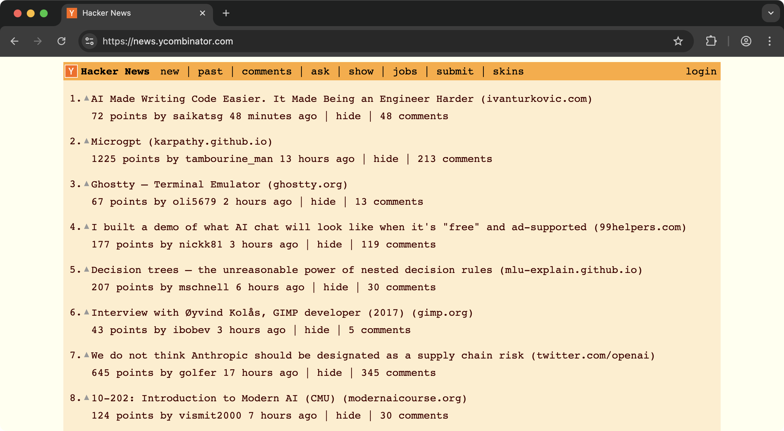Image resolution: width=784 pixels, height=431 pixels.
Task: Open 213 comments on Microgpt
Action: point(454,159)
